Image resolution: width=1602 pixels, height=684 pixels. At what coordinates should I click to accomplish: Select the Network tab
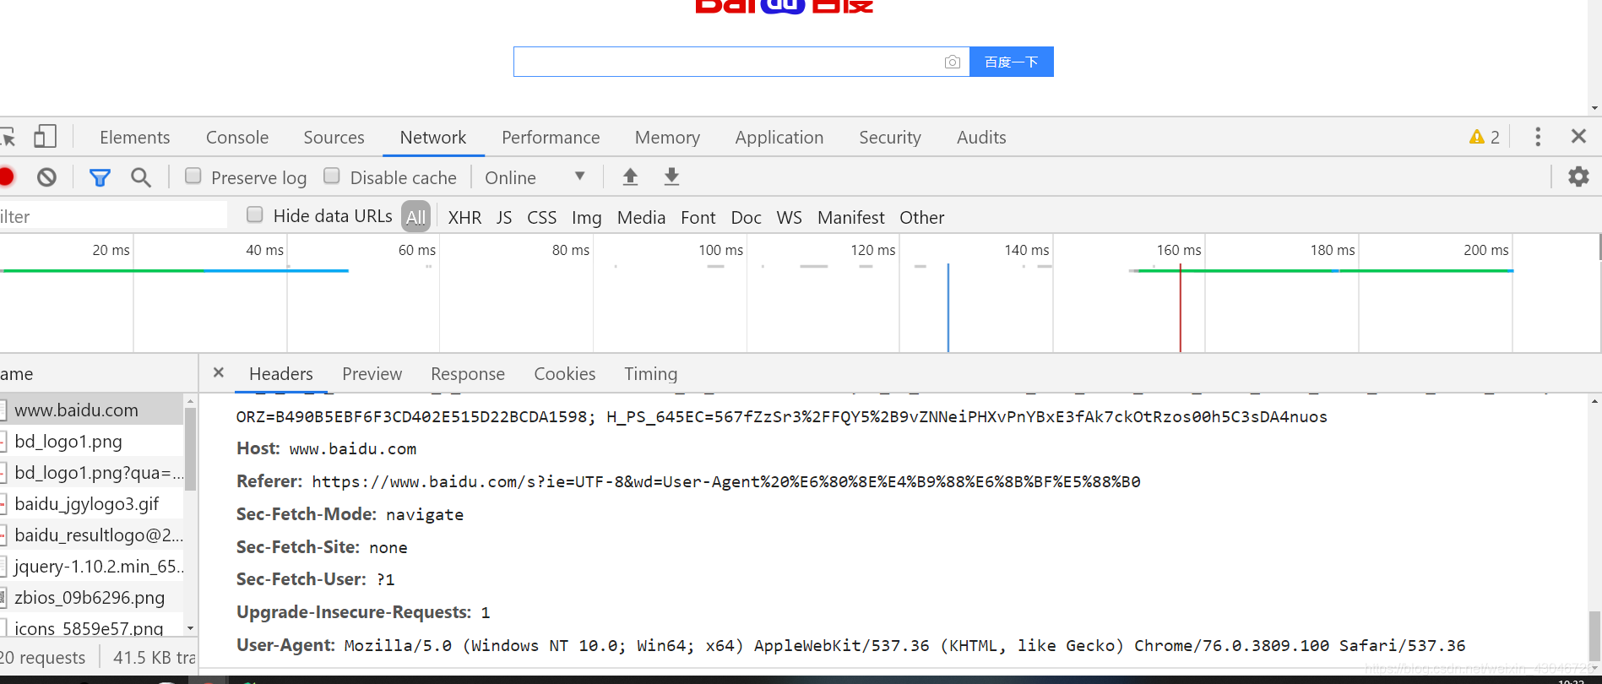pos(433,137)
